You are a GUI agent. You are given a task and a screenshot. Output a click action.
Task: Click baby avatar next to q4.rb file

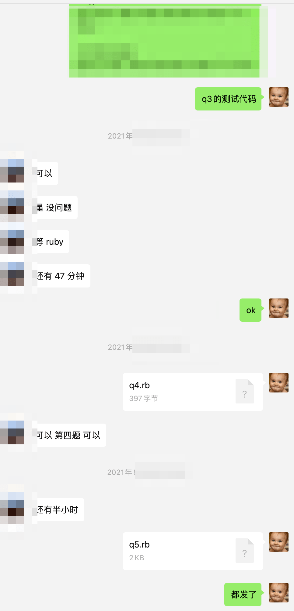point(278,383)
